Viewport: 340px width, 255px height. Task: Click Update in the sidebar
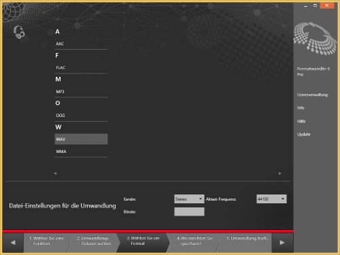tap(303, 134)
